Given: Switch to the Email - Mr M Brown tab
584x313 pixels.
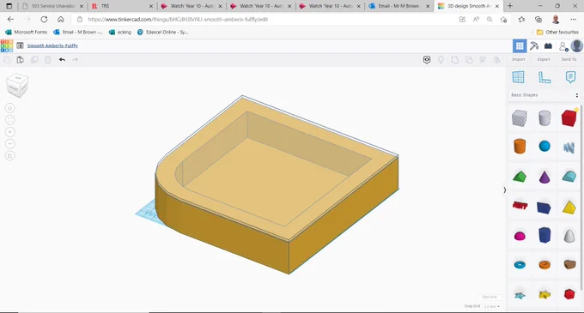Looking at the screenshot, I should (x=398, y=6).
